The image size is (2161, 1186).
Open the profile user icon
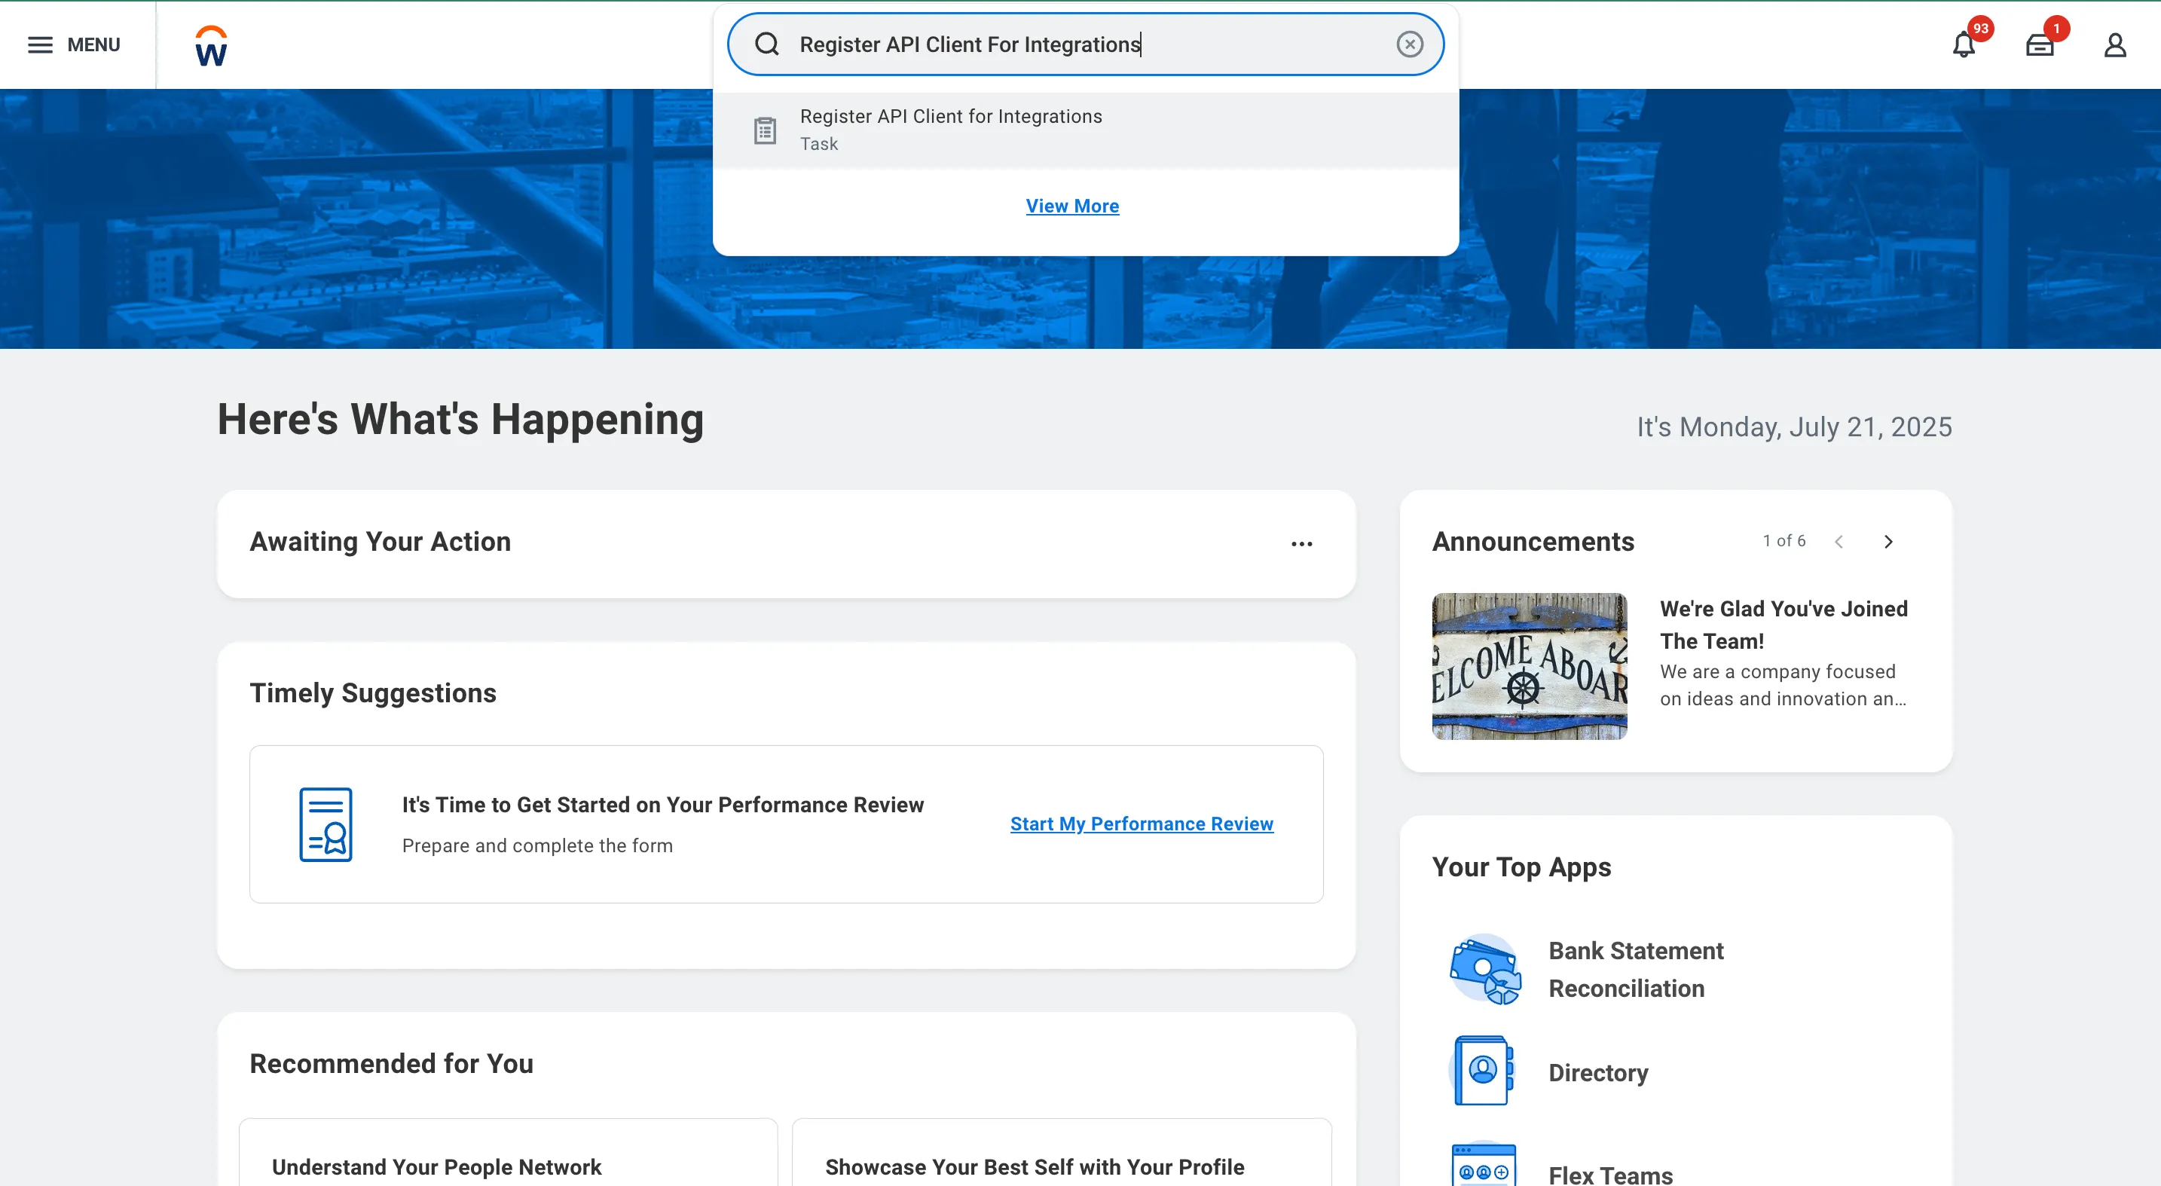[x=2115, y=44]
